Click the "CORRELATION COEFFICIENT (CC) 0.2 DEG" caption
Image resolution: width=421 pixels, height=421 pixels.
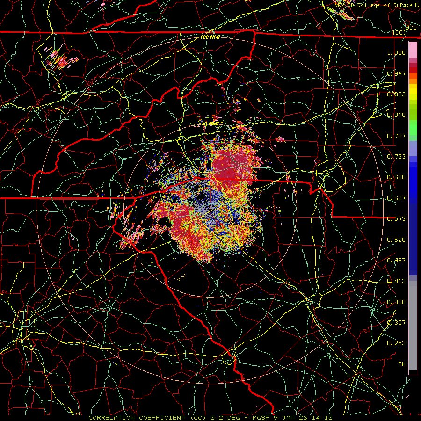[165, 418]
